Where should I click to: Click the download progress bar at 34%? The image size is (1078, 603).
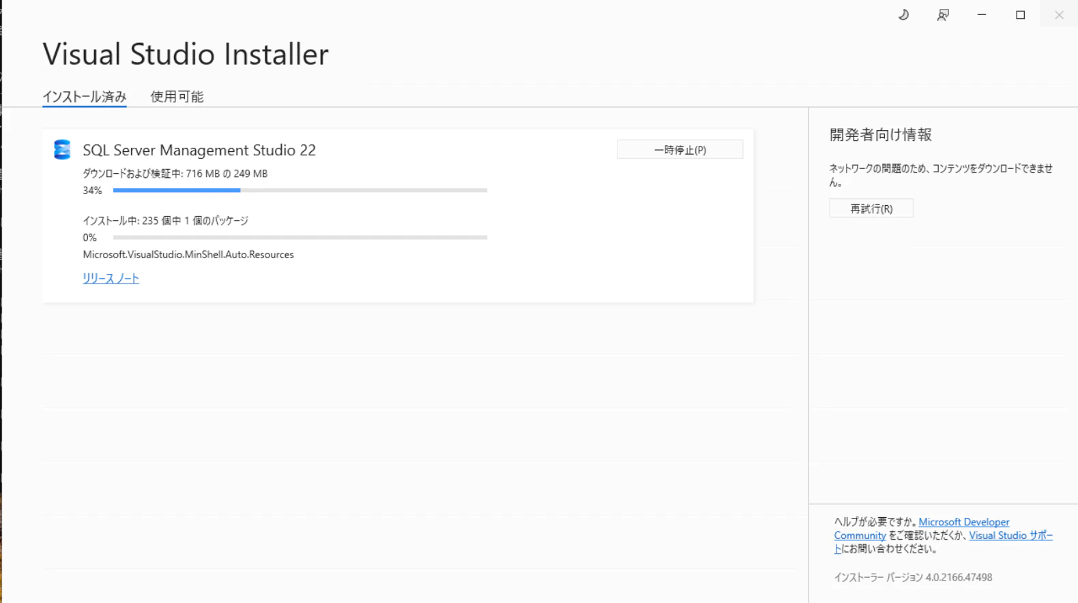(300, 190)
